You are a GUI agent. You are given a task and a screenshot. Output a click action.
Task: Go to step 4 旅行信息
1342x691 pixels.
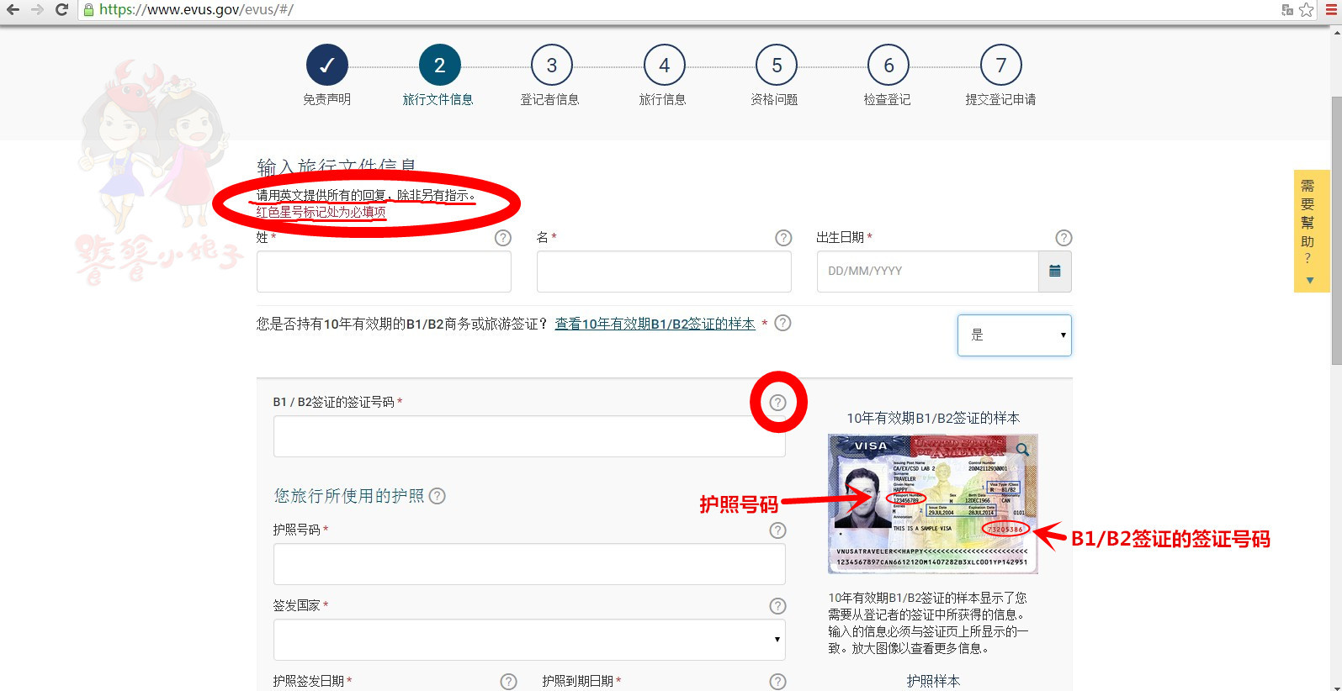pos(664,66)
